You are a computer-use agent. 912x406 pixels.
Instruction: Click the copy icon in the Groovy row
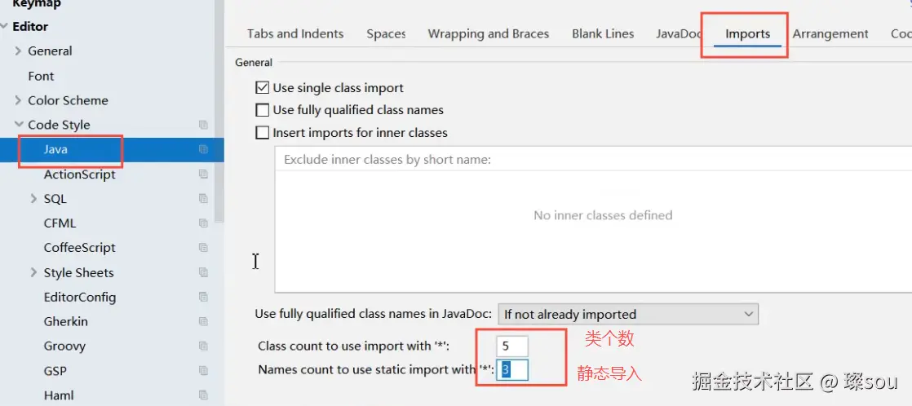203,346
